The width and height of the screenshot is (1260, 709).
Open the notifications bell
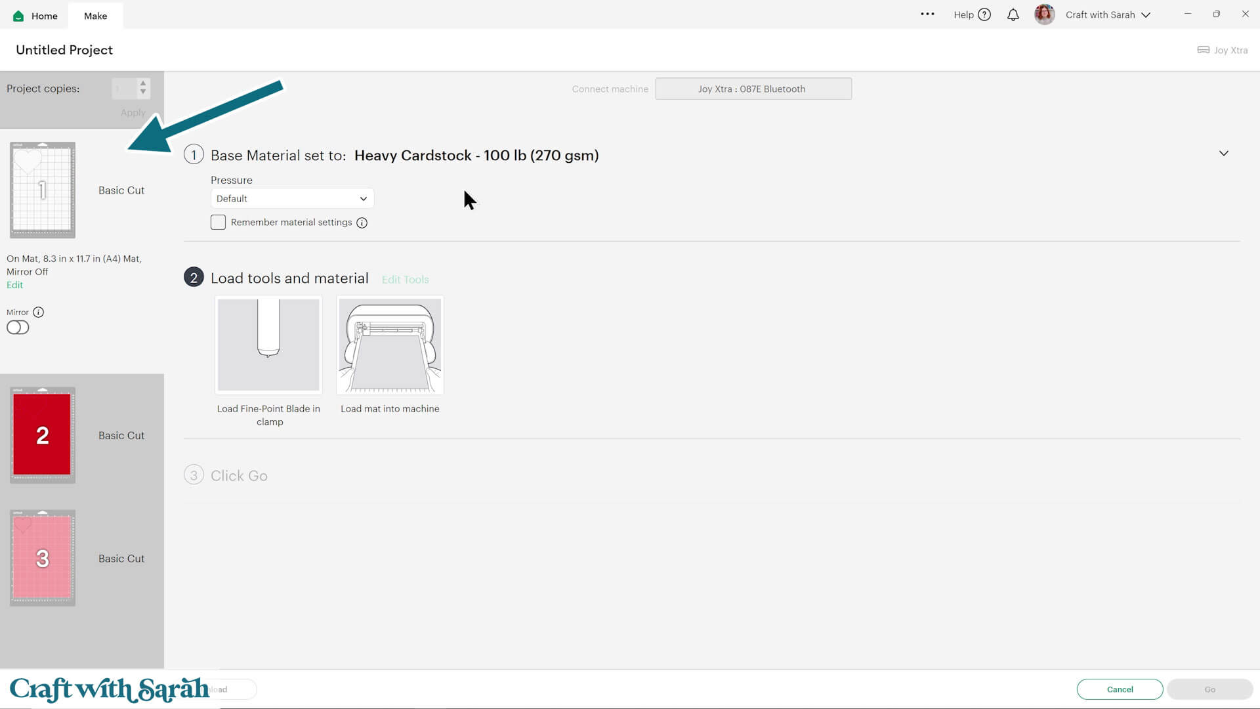1013,14
